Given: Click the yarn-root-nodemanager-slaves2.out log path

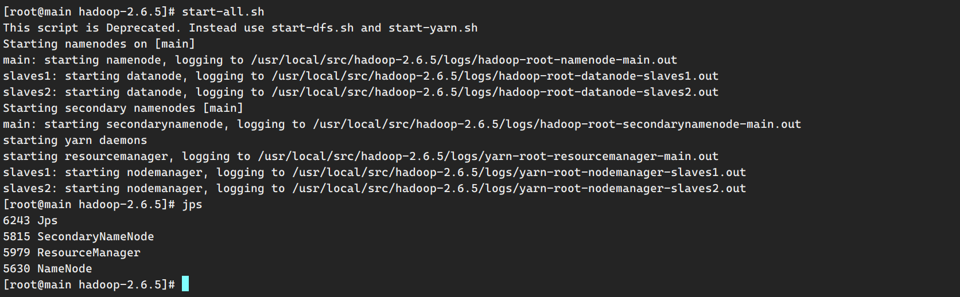Looking at the screenshot, I should (519, 188).
